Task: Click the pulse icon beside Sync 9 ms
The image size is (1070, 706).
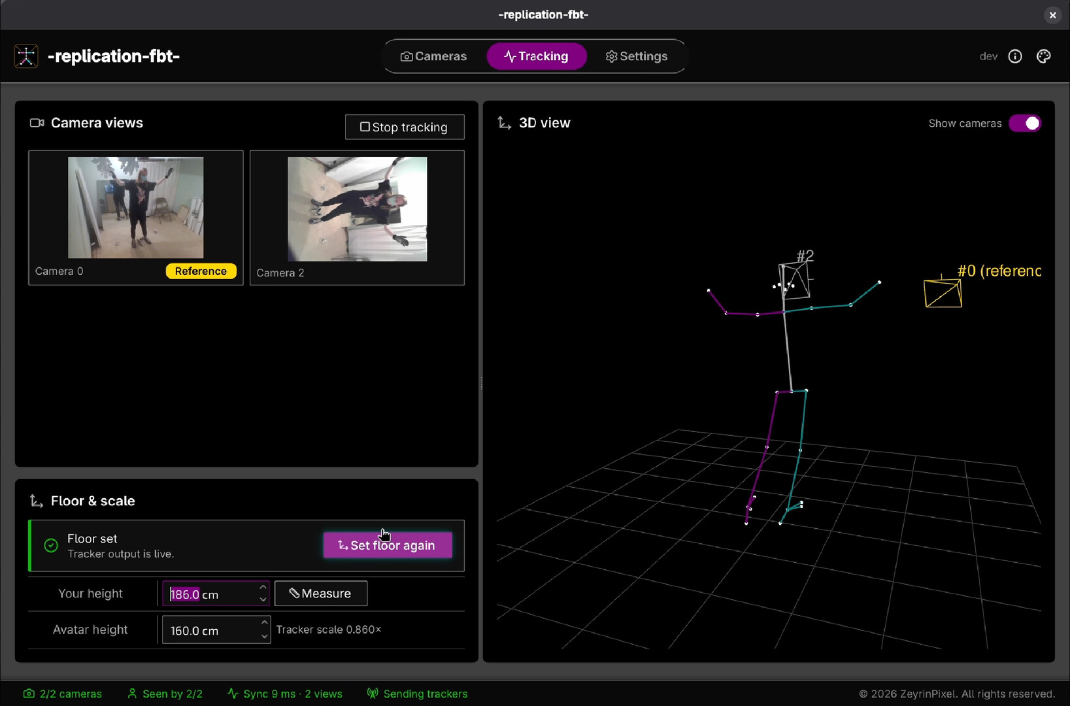Action: coord(233,694)
